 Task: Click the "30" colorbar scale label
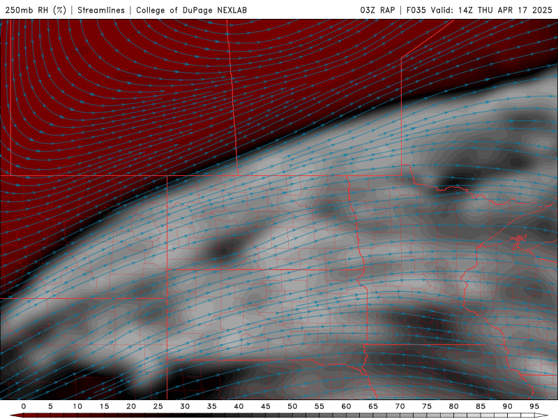point(185,406)
